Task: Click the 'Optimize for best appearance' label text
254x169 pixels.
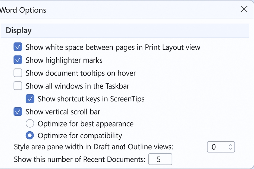Action: point(86,124)
